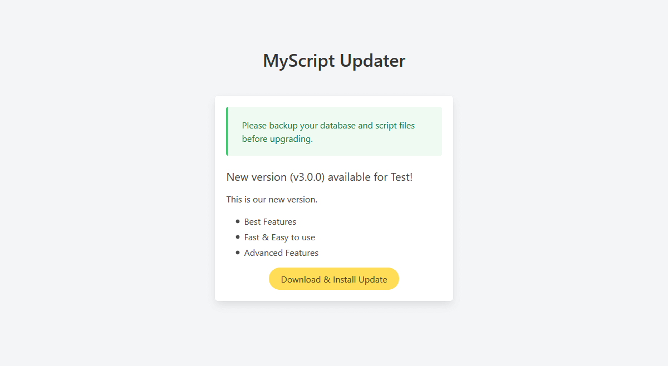The width and height of the screenshot is (668, 366).
Task: Click the word "Test!" in the version heading
Action: tap(401, 177)
